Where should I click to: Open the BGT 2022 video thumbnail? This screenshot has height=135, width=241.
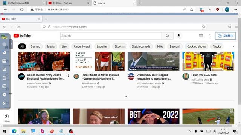153,117
